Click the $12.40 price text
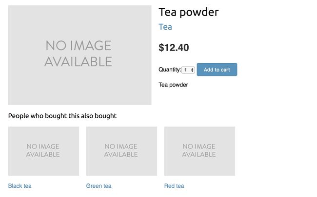The height and width of the screenshot is (197, 317). click(x=174, y=48)
